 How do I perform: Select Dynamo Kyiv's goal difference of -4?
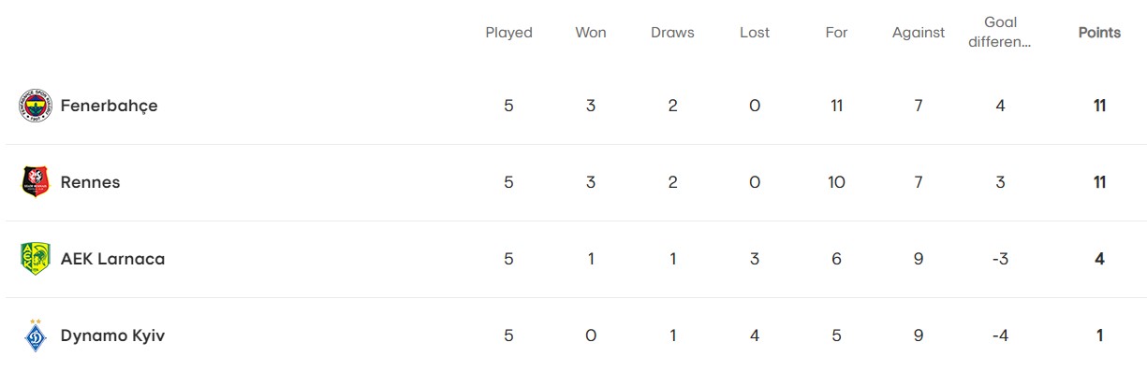[1000, 335]
